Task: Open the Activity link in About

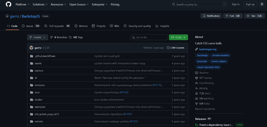Action: pyautogui.click(x=202, y=88)
